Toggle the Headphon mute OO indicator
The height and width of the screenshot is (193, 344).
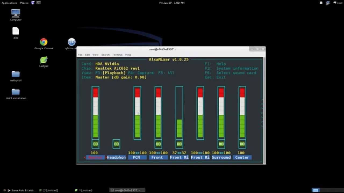[116, 144]
